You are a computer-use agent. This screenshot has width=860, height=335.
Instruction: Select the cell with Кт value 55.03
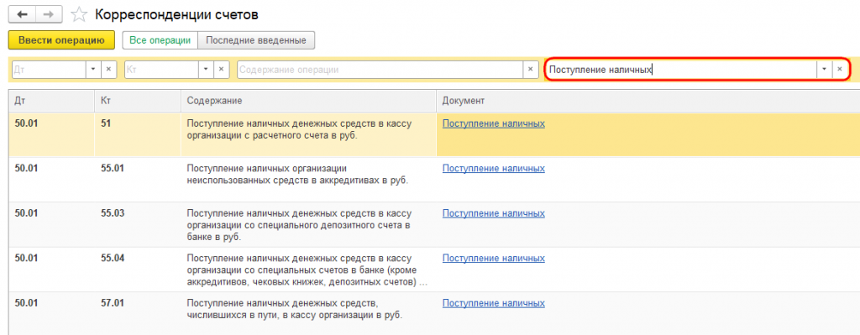(138, 224)
